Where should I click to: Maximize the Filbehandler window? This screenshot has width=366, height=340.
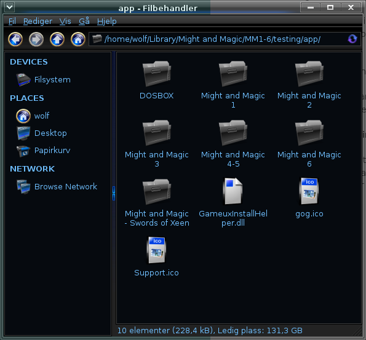pos(330,7)
